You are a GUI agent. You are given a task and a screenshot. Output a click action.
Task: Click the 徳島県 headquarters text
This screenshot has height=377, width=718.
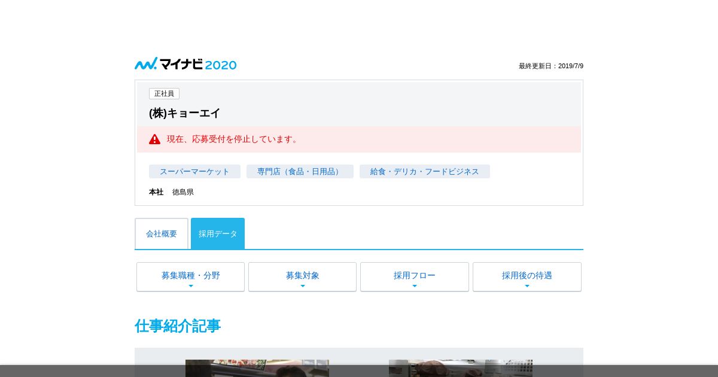183,192
